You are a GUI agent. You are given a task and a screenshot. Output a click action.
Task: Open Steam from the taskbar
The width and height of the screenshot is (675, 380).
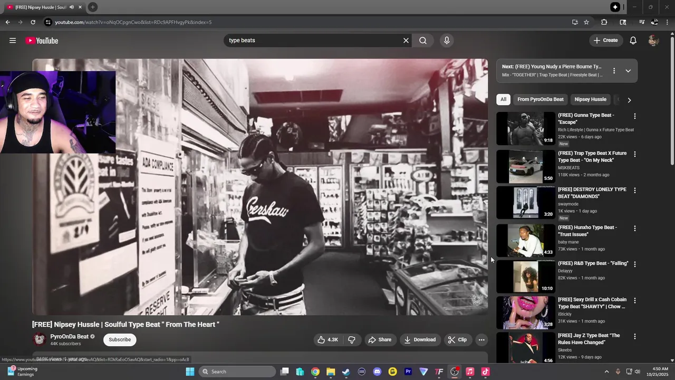(346, 372)
